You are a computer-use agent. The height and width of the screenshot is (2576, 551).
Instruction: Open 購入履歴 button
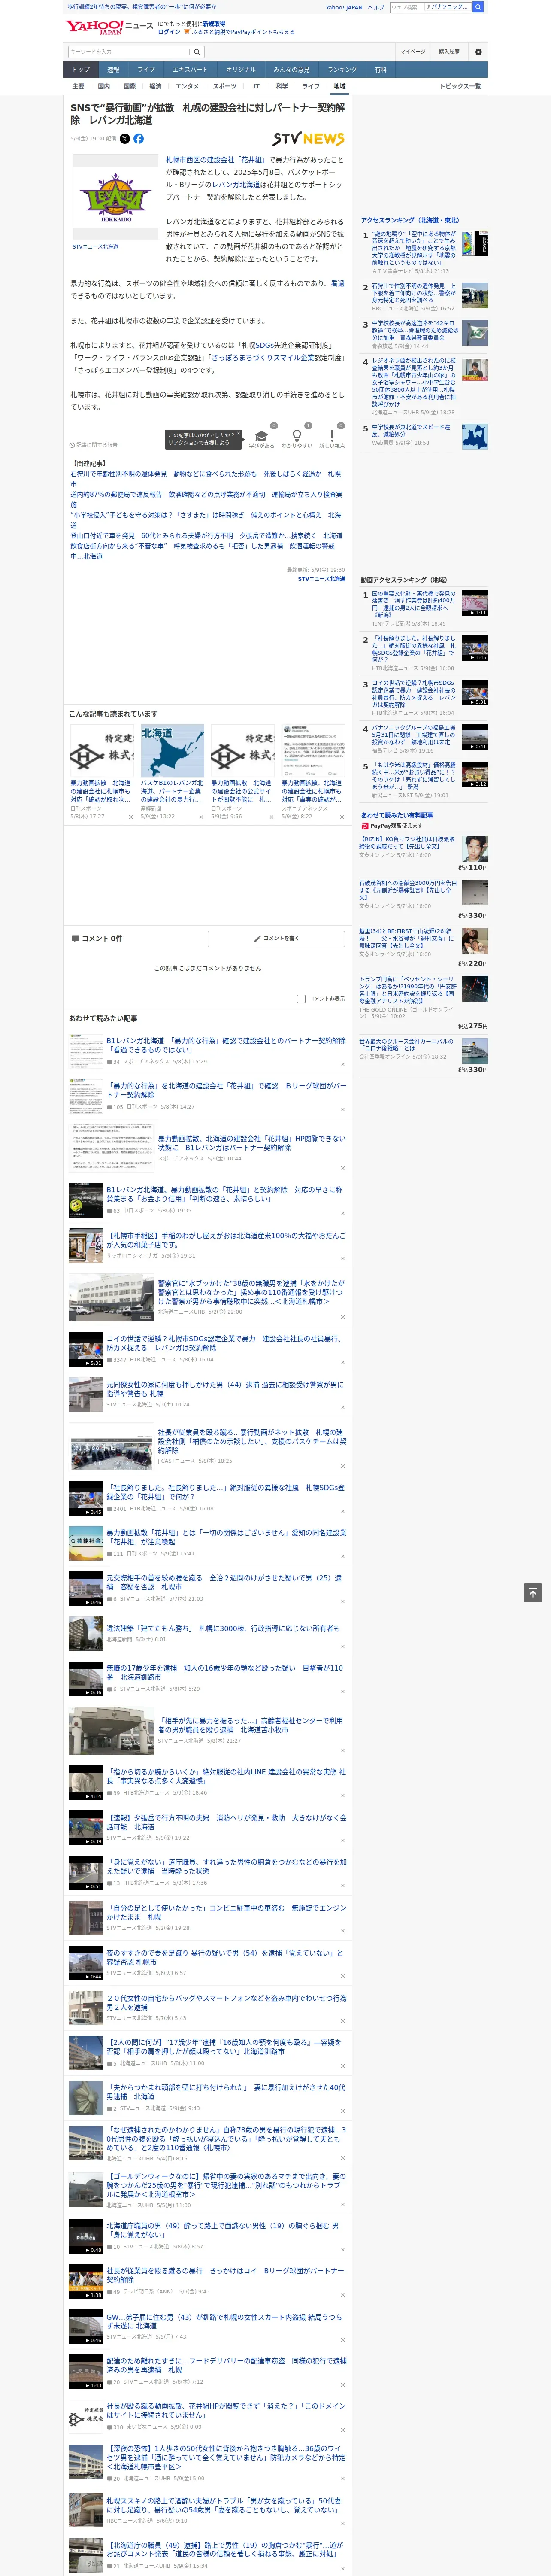449,51
